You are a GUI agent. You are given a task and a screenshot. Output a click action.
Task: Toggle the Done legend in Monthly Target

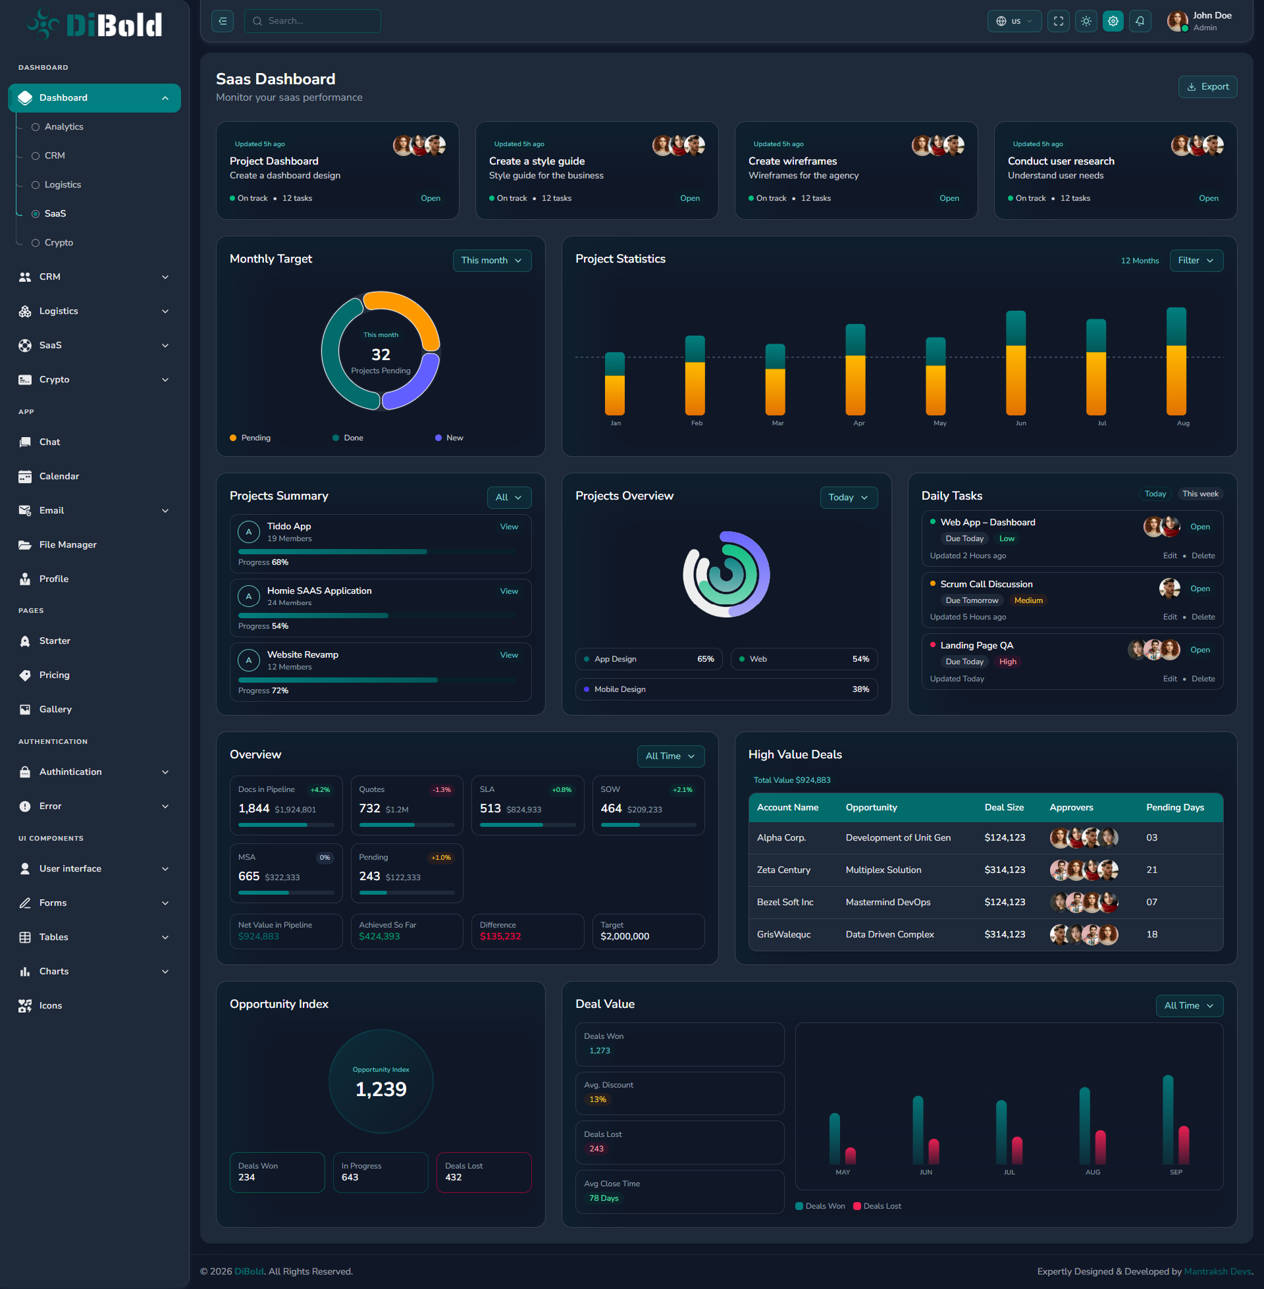(x=348, y=438)
